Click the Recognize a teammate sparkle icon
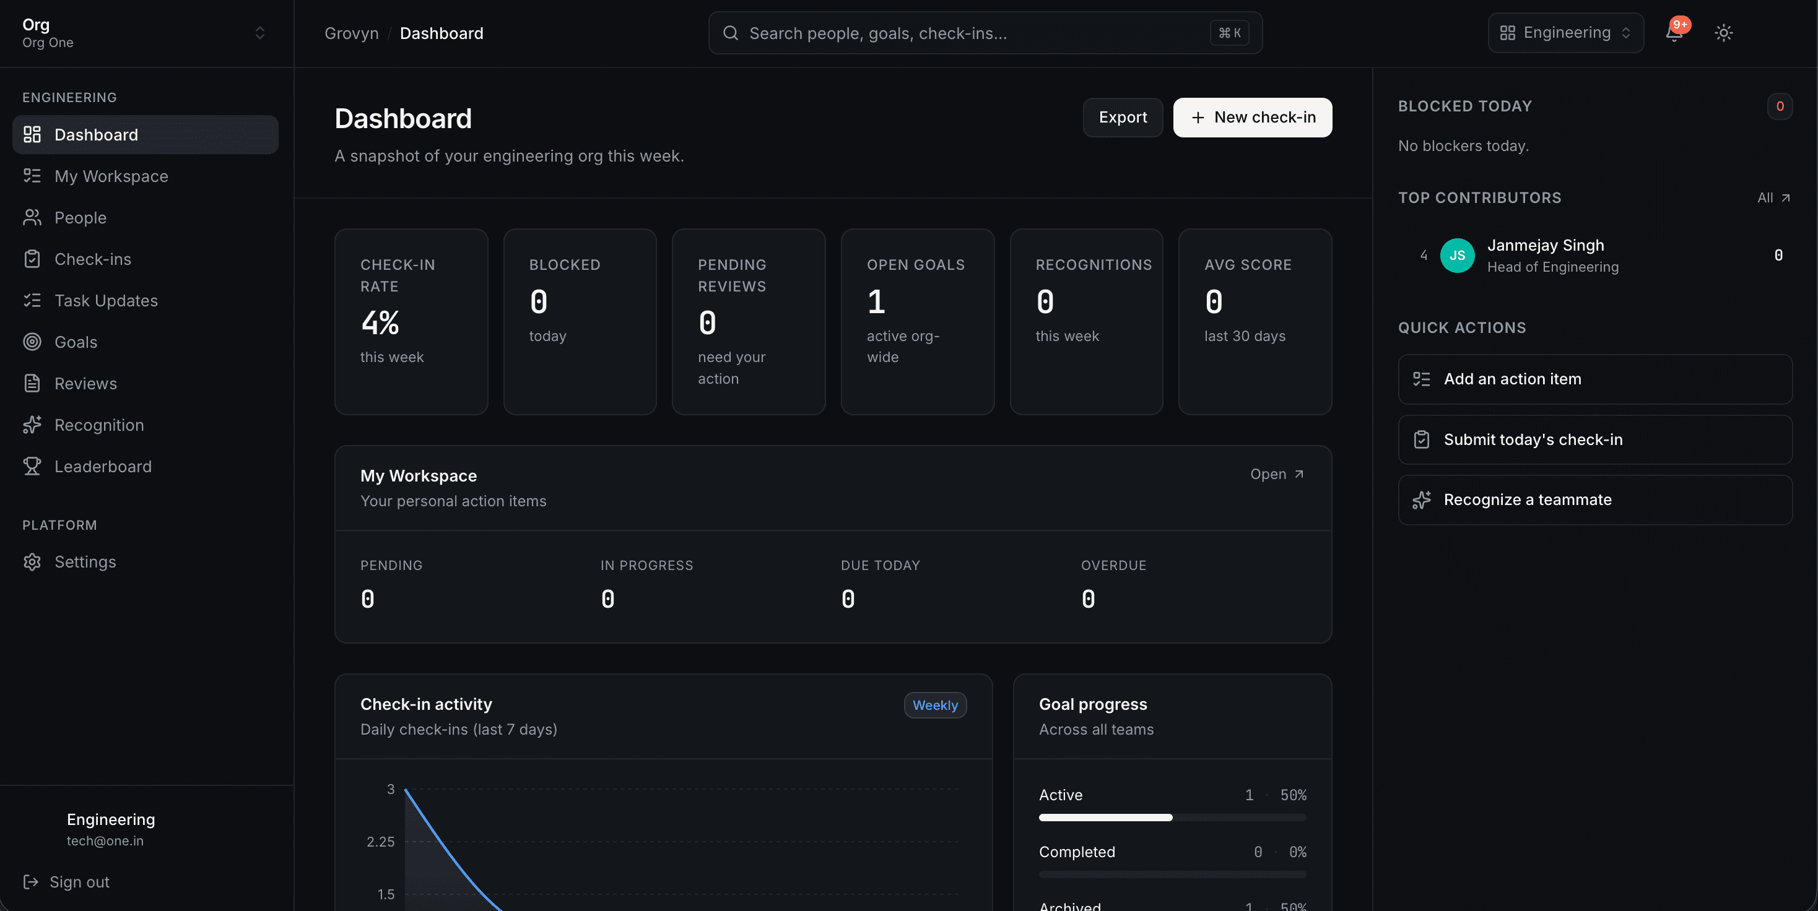This screenshot has width=1818, height=911. (x=1421, y=500)
